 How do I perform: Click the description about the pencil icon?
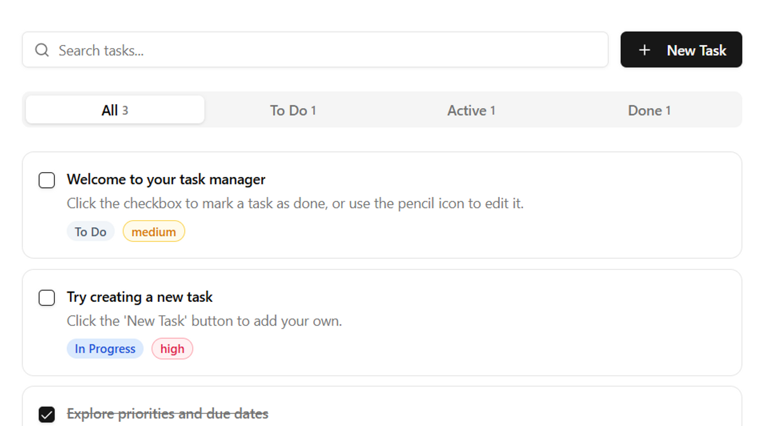pyautogui.click(x=295, y=204)
